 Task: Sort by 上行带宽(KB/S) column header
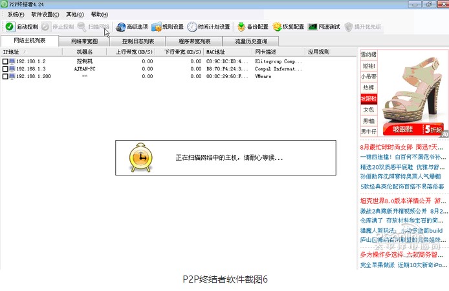(131, 52)
